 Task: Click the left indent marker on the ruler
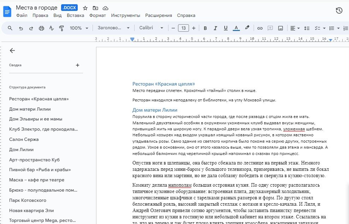132,39
